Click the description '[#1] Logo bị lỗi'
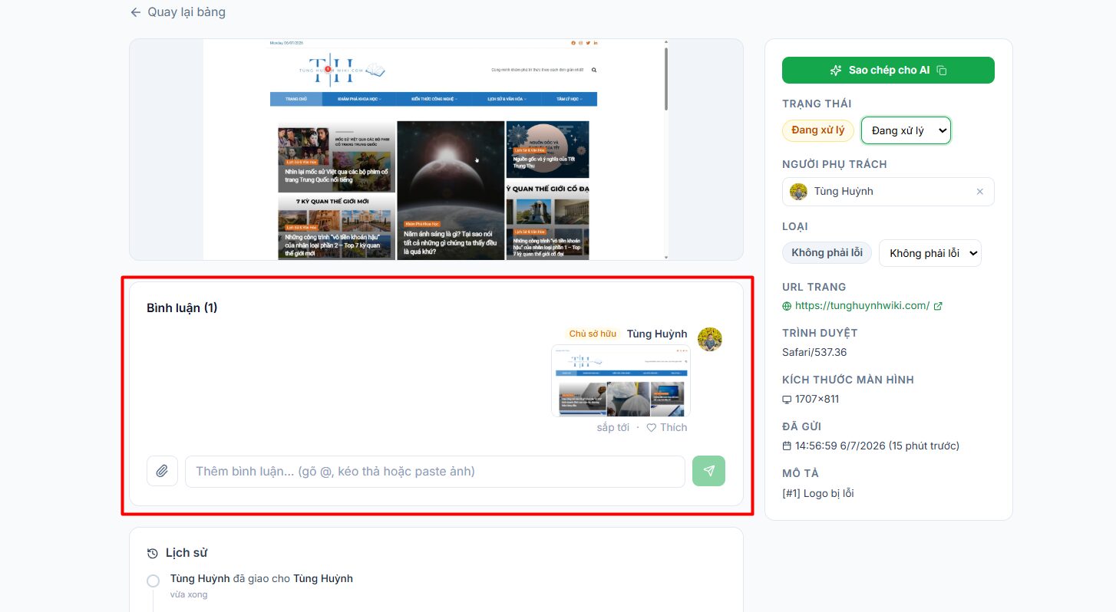 pos(818,493)
